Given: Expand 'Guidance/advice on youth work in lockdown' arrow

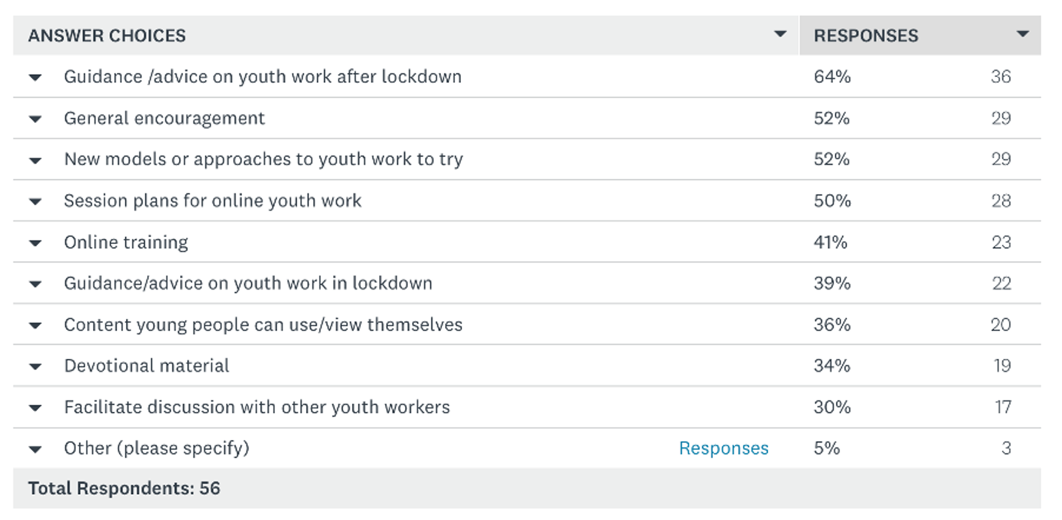Looking at the screenshot, I should [35, 284].
